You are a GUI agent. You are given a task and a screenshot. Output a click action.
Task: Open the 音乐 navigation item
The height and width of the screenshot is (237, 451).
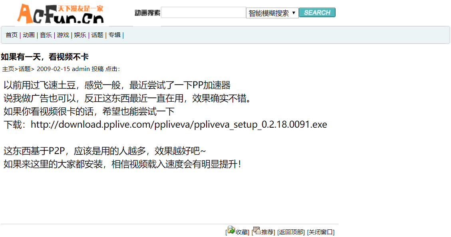46,35
